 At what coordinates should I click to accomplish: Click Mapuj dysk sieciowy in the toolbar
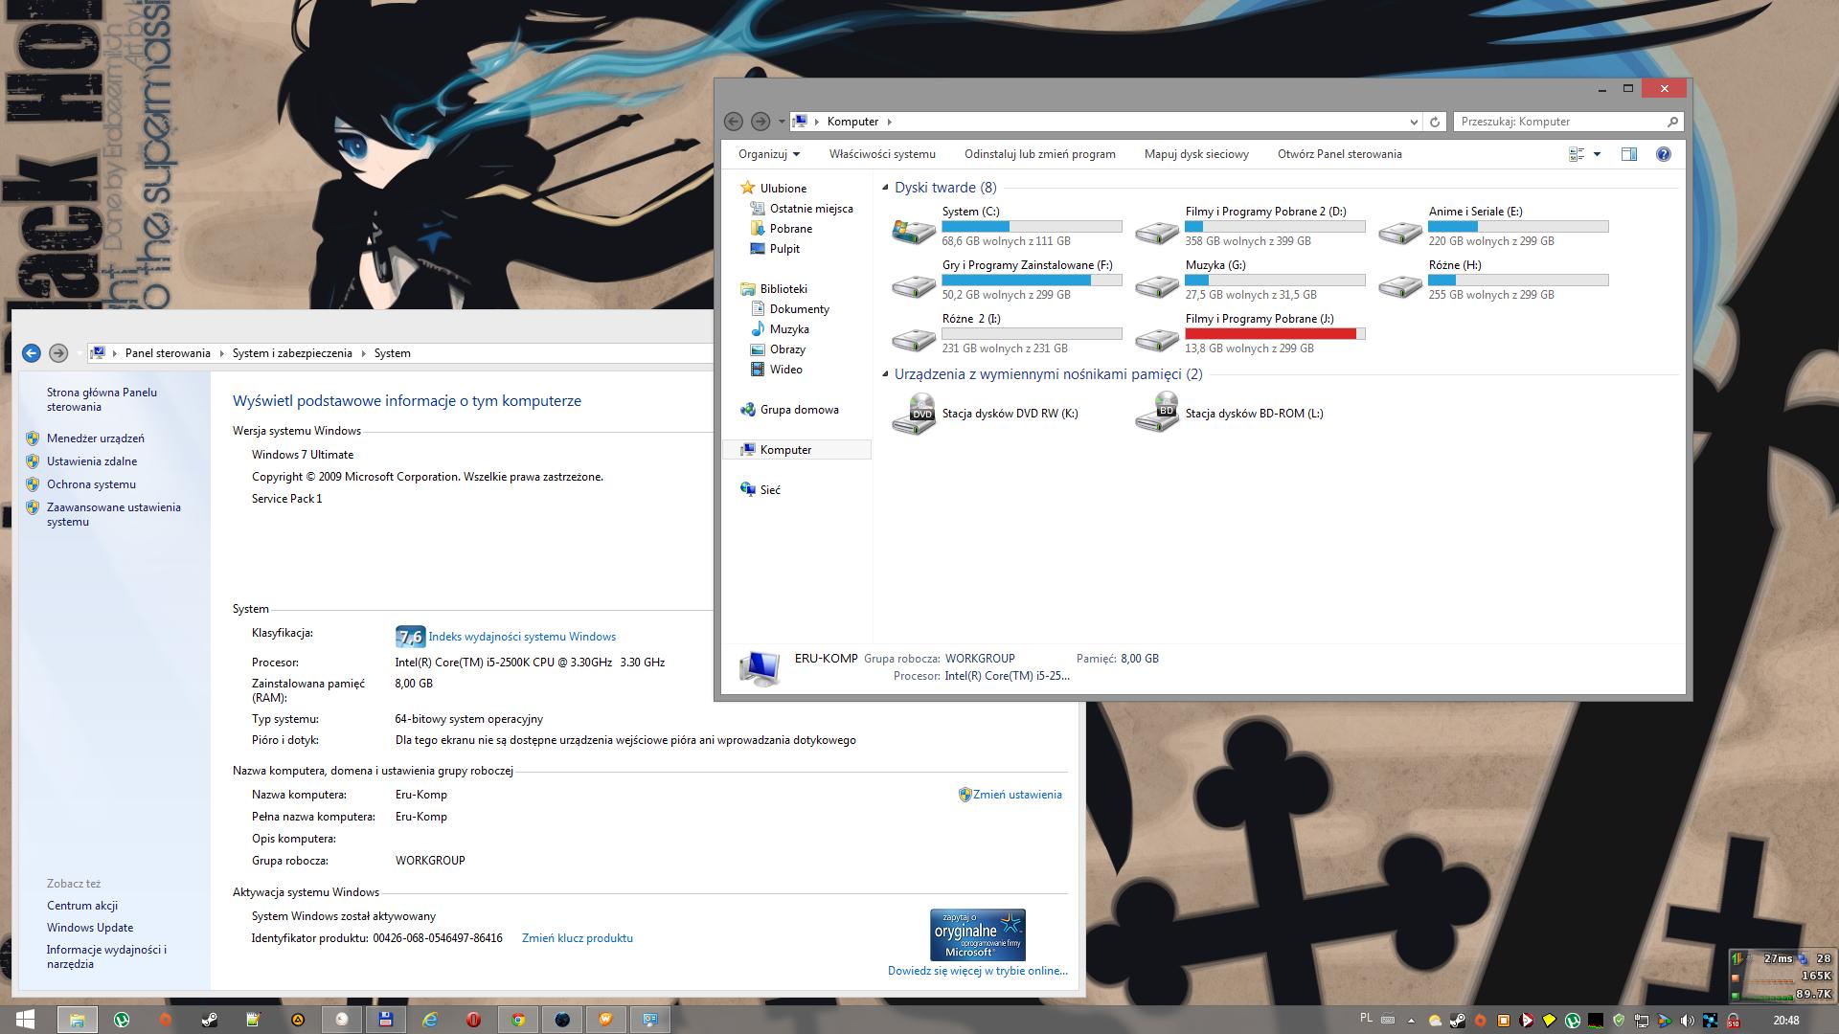[x=1195, y=154]
